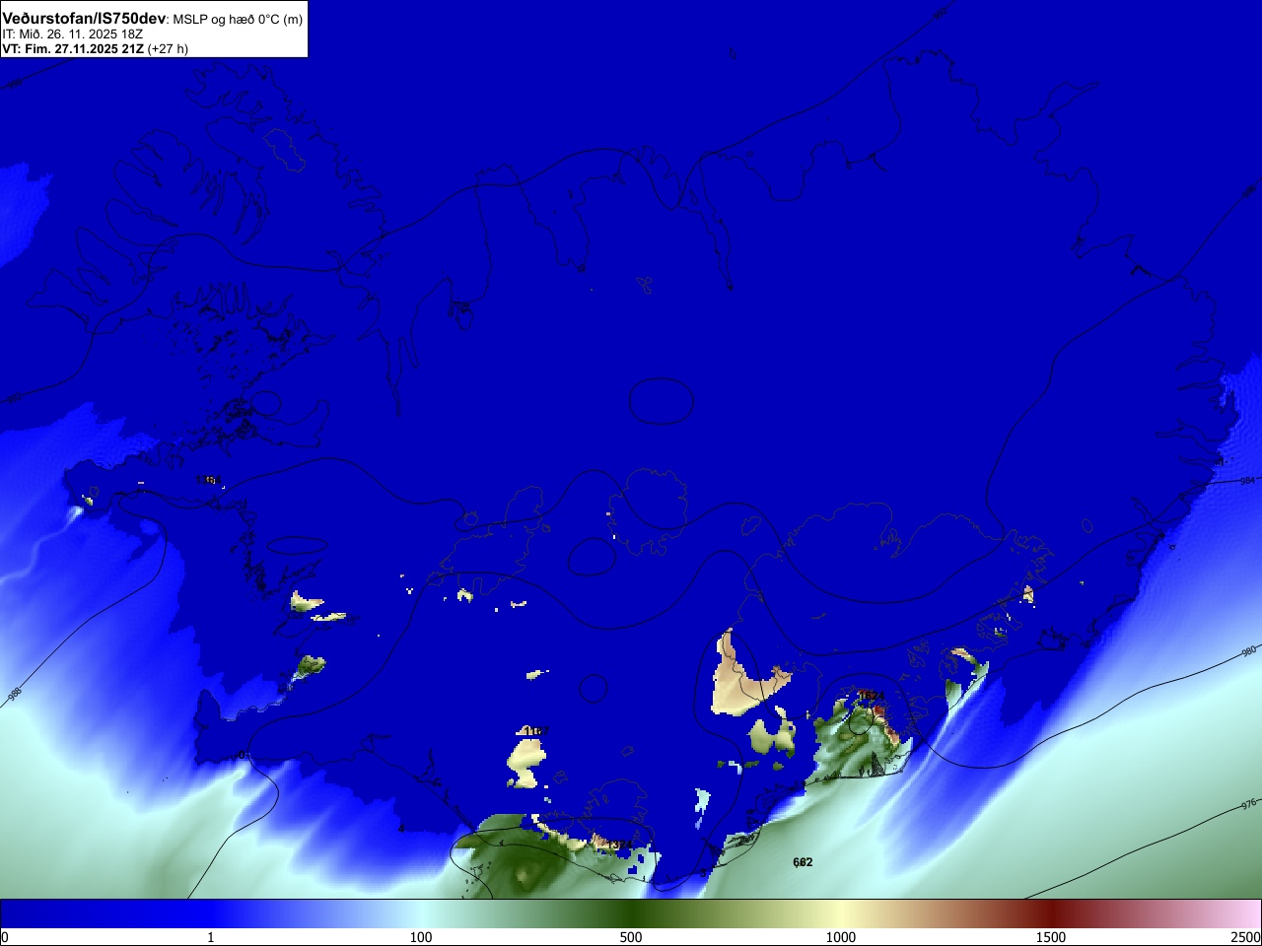Click the '1500' label on the color scale
Screen dimensions: 1262x946
(1051, 937)
